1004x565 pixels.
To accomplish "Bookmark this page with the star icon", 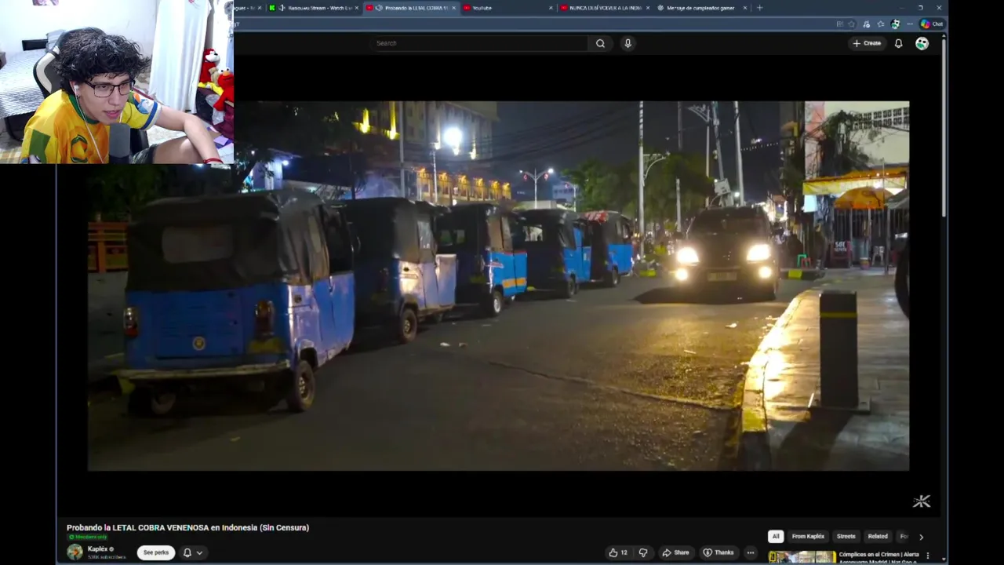I will point(851,24).
